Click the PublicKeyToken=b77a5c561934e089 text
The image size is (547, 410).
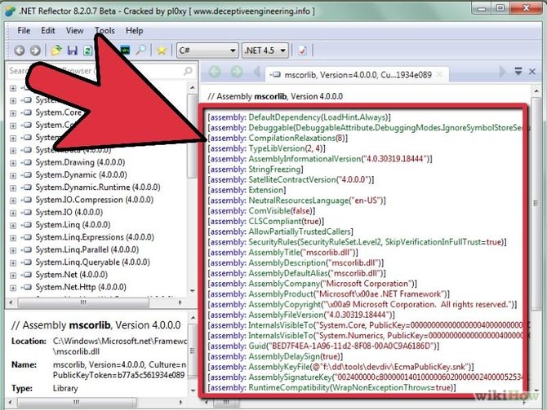118,376
